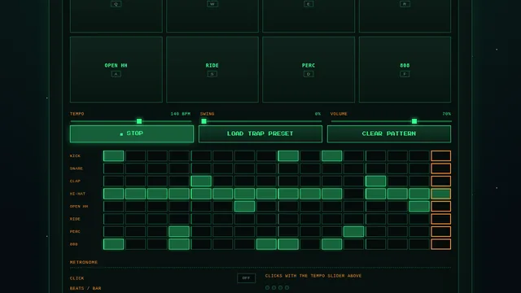
Task: Turn off Hi-Hat step 16
Action: 441,194
